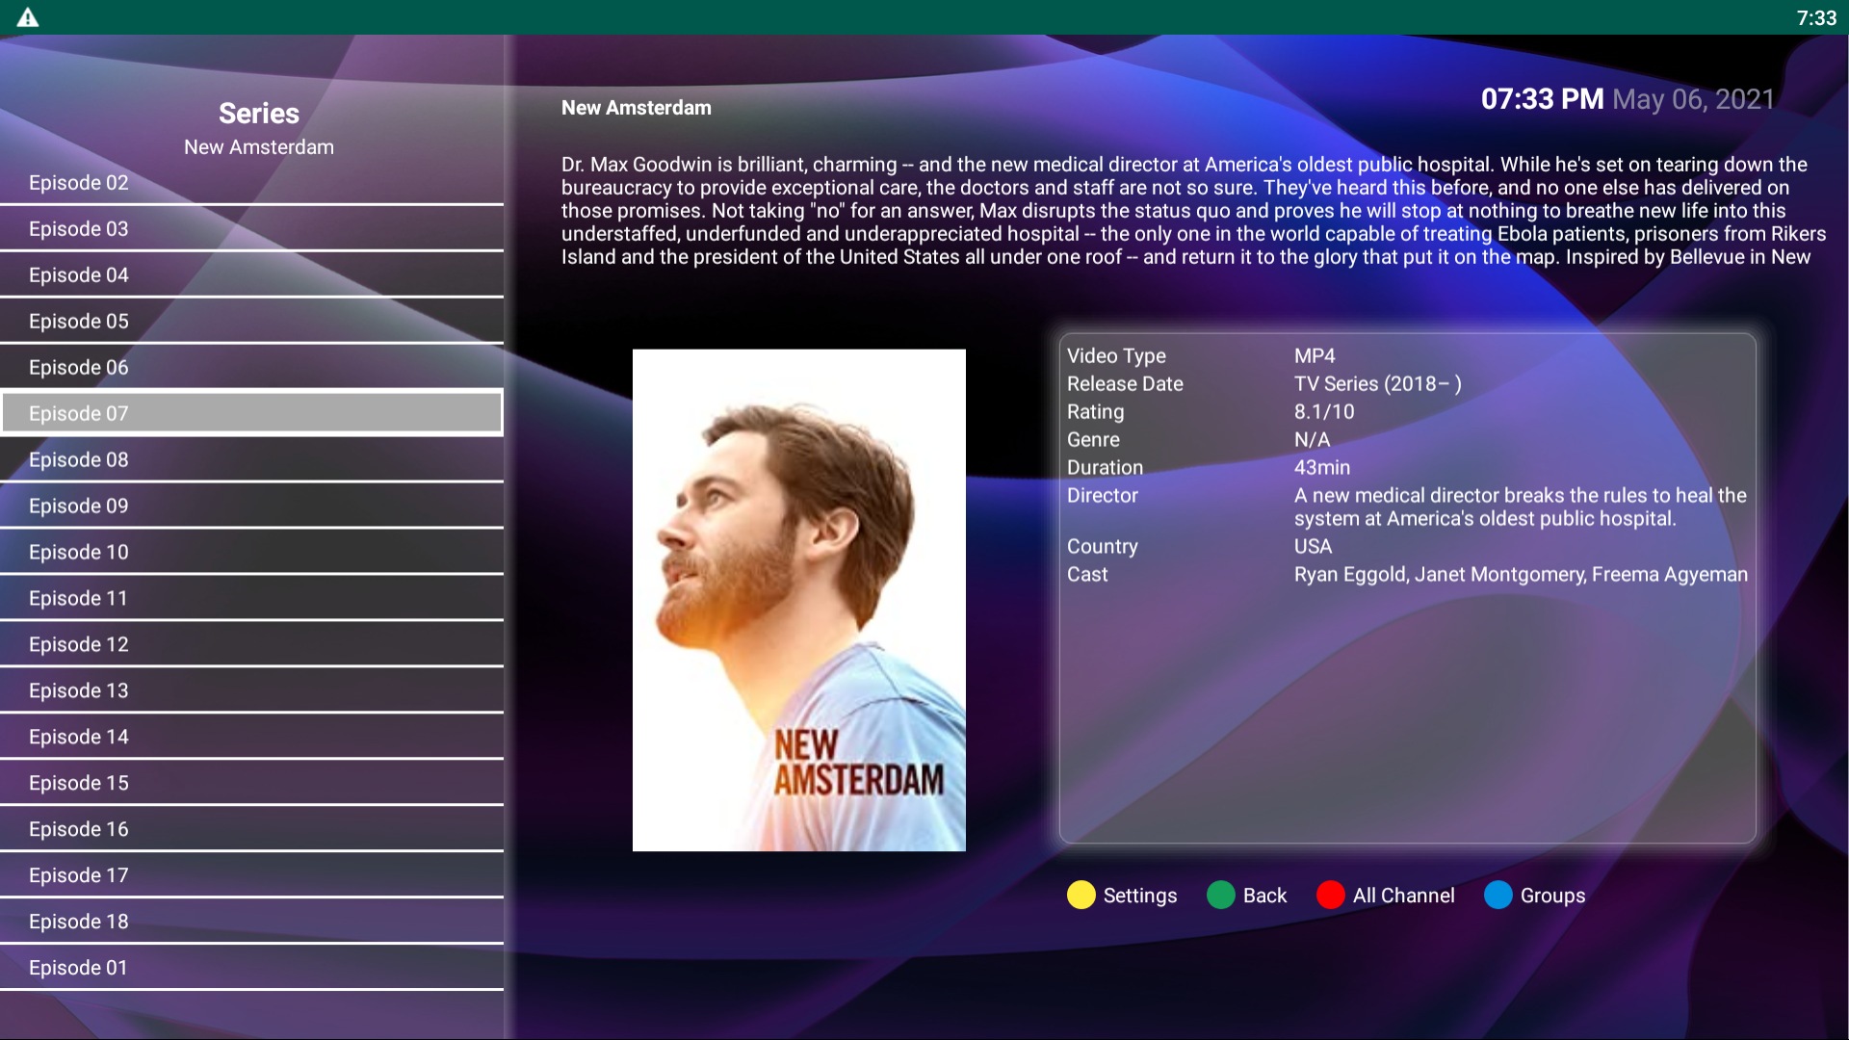Click the MP4 video type value
Screen dimensions: 1849x1040
point(1315,356)
